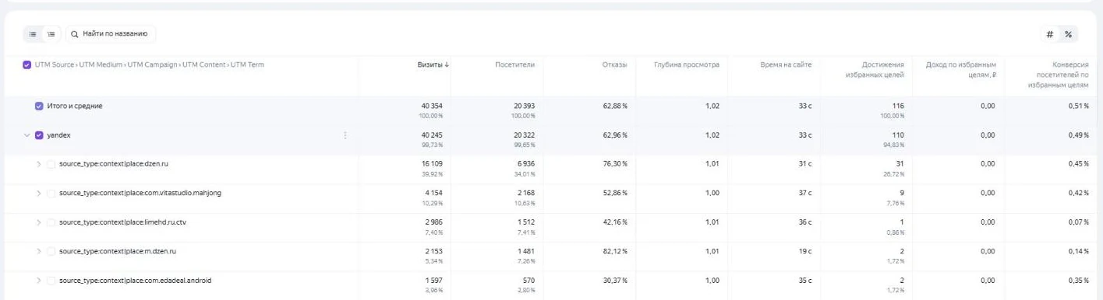Screen dimensions: 1103x300
Task: Check the place:m.dzen.ru row checkbox
Action: point(51,251)
